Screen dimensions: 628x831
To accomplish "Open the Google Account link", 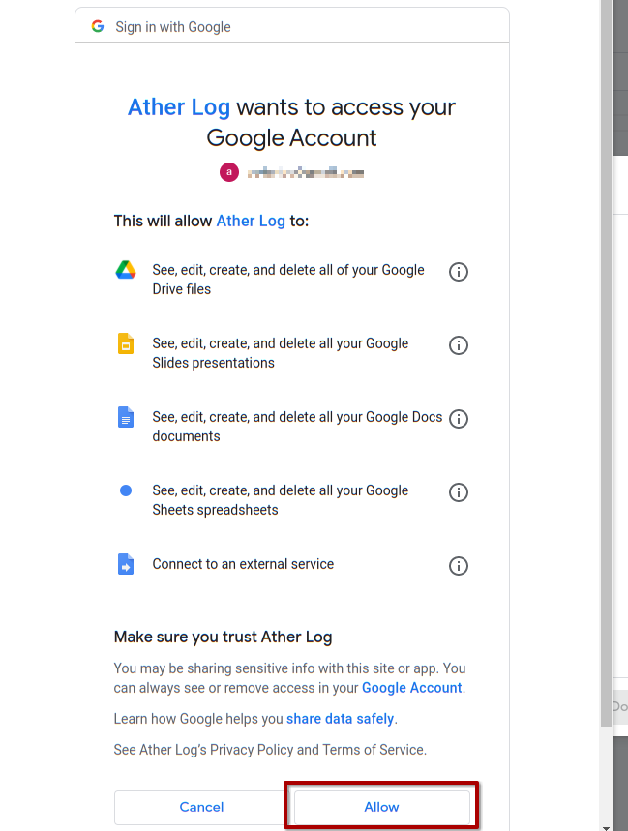I will point(412,688).
